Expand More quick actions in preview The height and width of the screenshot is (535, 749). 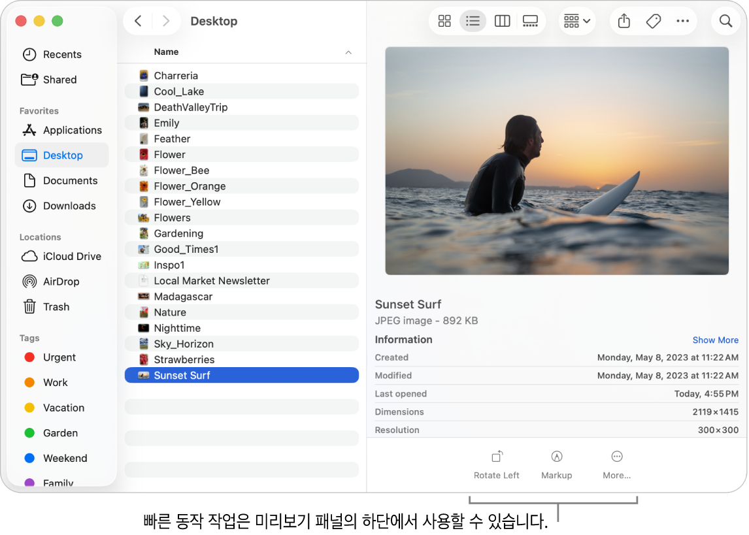point(616,464)
